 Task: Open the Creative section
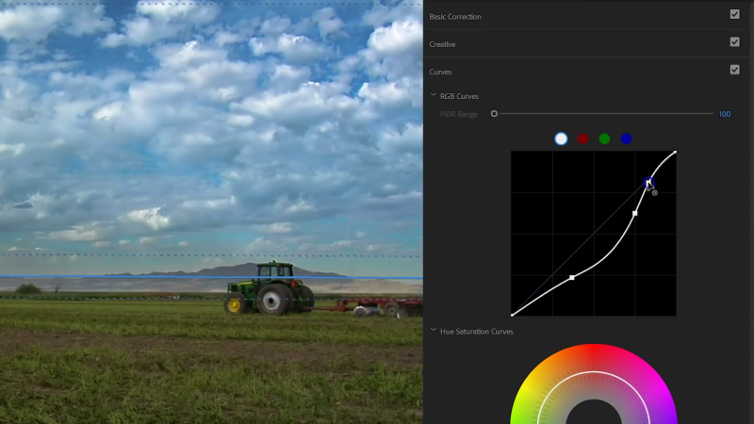point(442,44)
